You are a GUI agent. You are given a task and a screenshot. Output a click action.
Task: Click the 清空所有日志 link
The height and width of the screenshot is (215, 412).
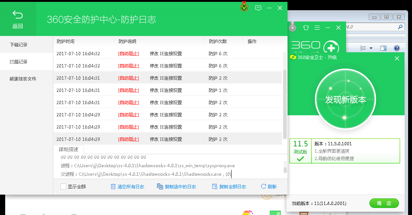tap(131, 186)
